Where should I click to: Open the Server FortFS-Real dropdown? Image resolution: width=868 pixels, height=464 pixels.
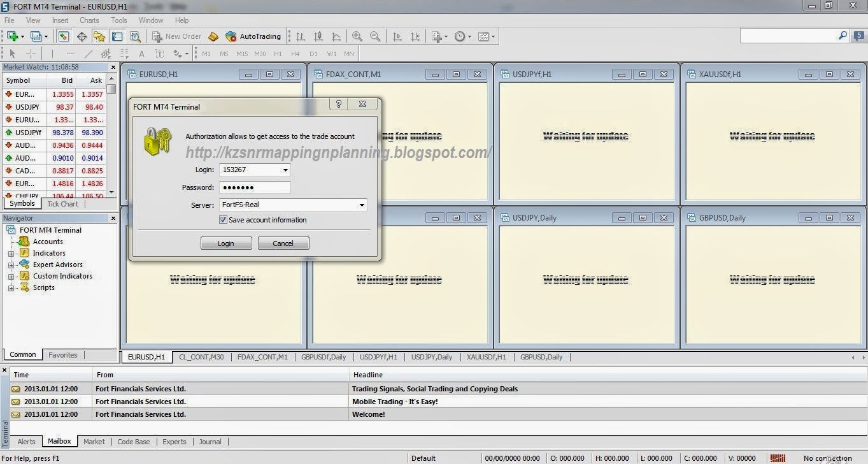pos(362,205)
